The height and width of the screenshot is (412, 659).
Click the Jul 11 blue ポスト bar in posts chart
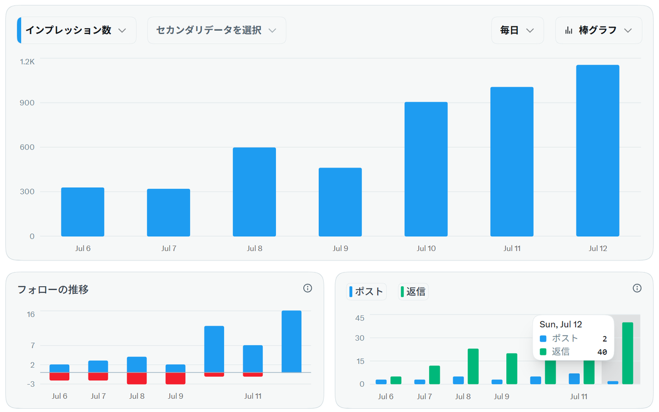coord(574,379)
